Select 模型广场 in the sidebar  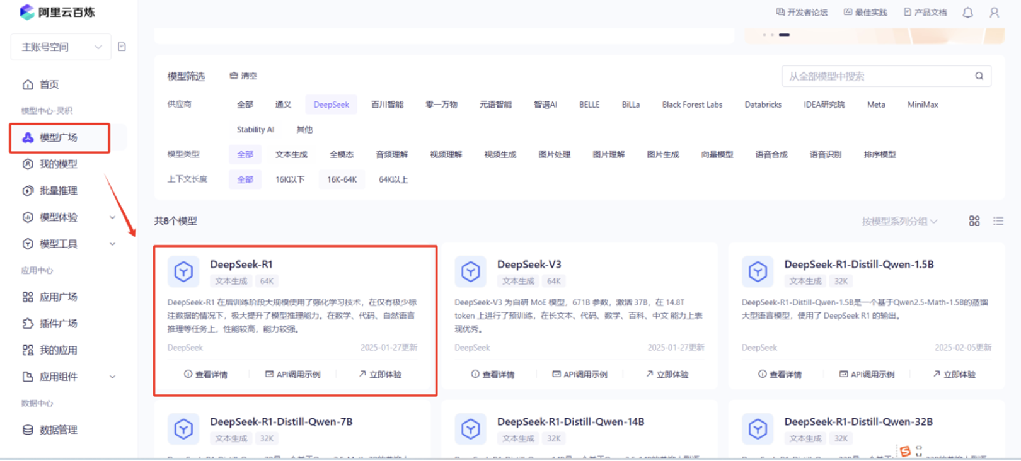[59, 137]
